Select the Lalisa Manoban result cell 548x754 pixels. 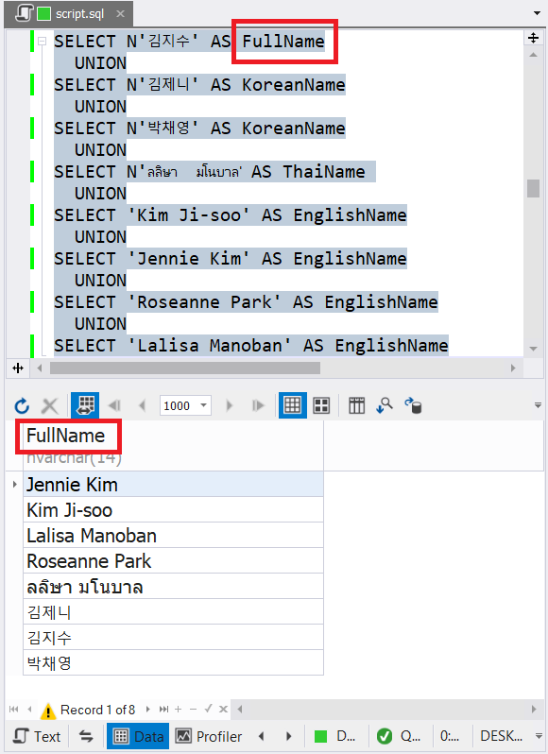click(173, 535)
